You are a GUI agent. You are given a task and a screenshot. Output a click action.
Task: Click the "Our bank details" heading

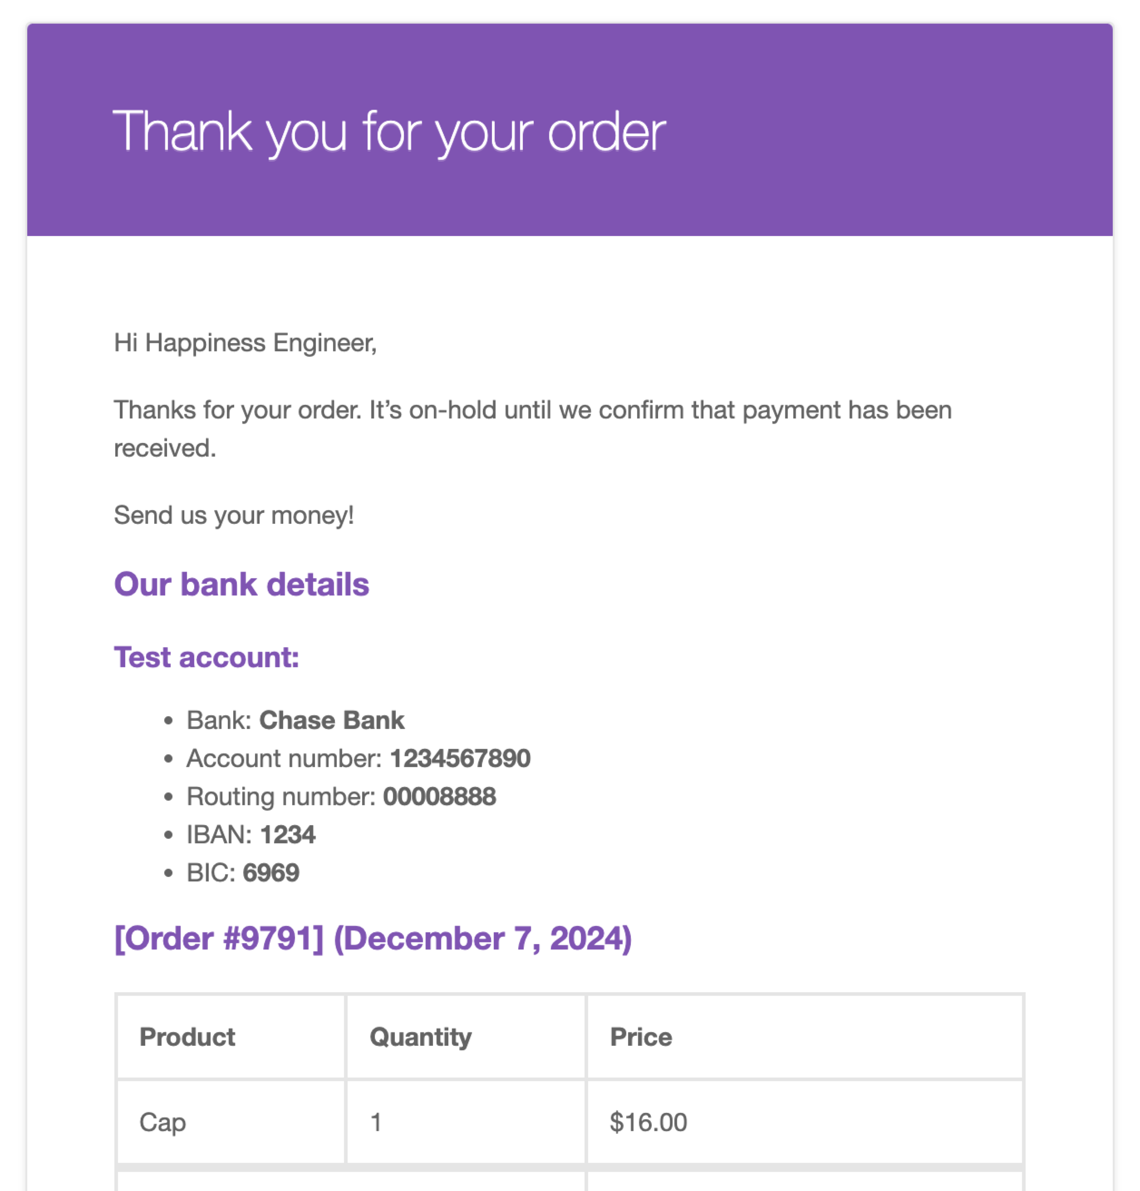(241, 585)
